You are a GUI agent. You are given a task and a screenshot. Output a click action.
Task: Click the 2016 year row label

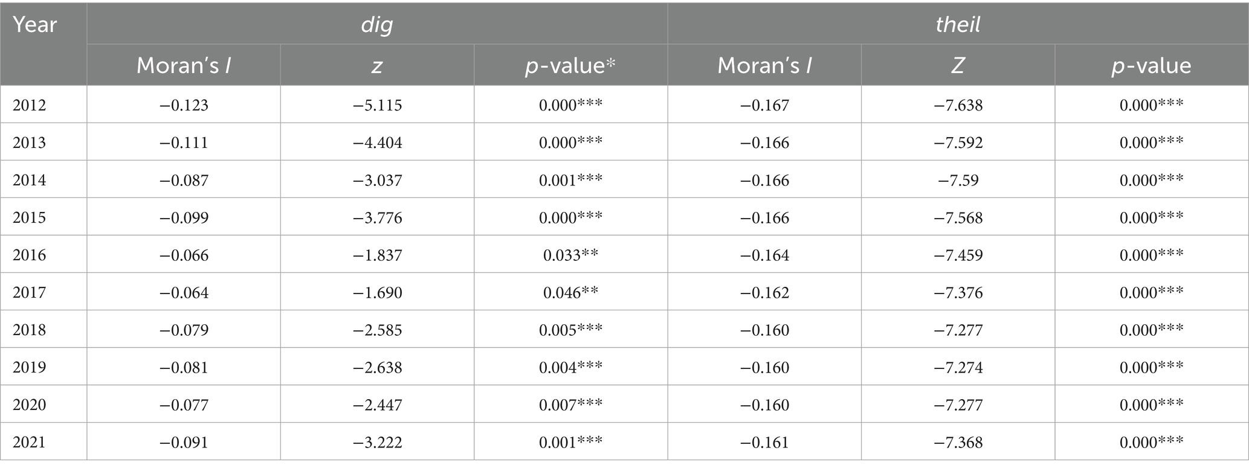pyautogui.click(x=30, y=255)
